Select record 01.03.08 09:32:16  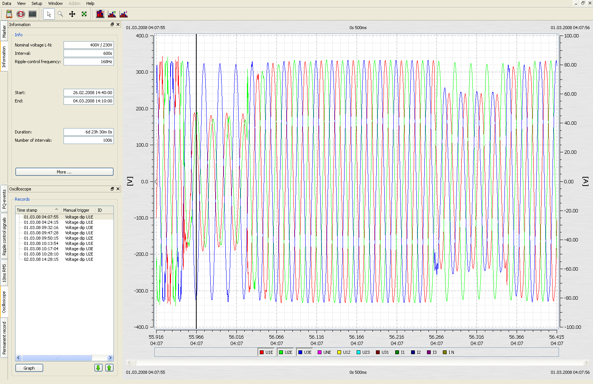coord(64,228)
